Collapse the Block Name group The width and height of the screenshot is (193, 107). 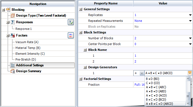pyautogui.click(x=85, y=50)
